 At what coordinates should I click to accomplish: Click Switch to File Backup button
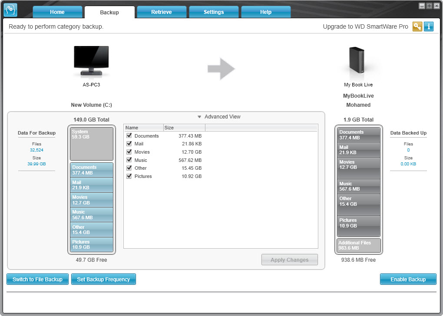(38, 279)
